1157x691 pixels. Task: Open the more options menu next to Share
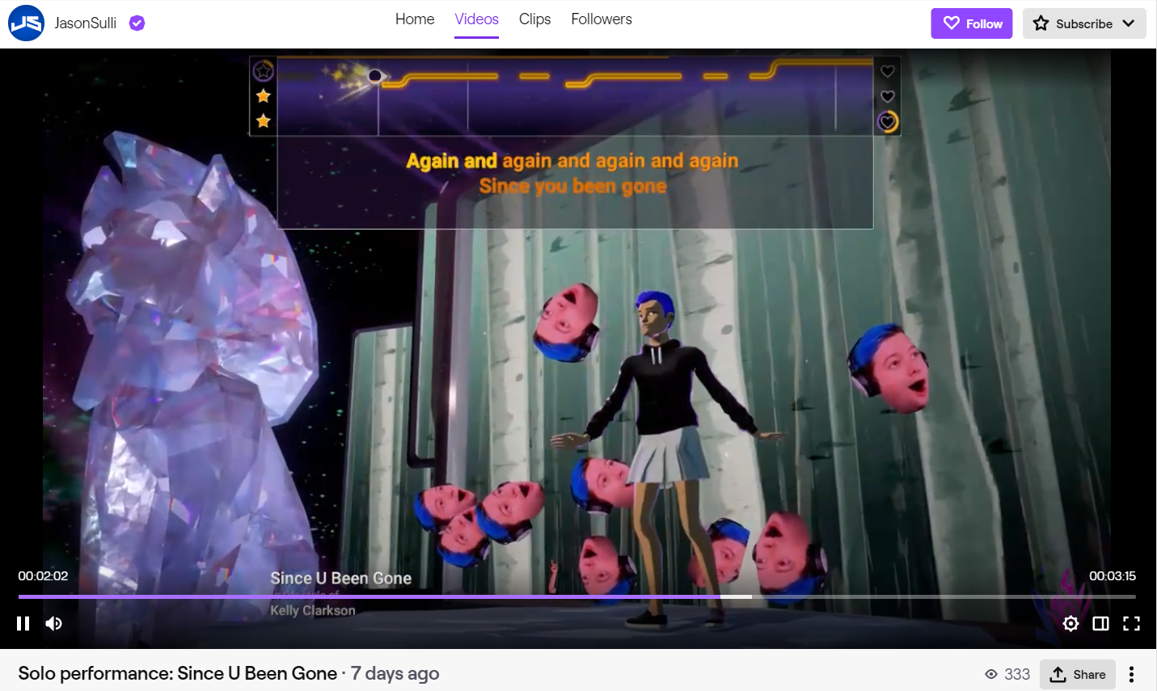(x=1131, y=674)
